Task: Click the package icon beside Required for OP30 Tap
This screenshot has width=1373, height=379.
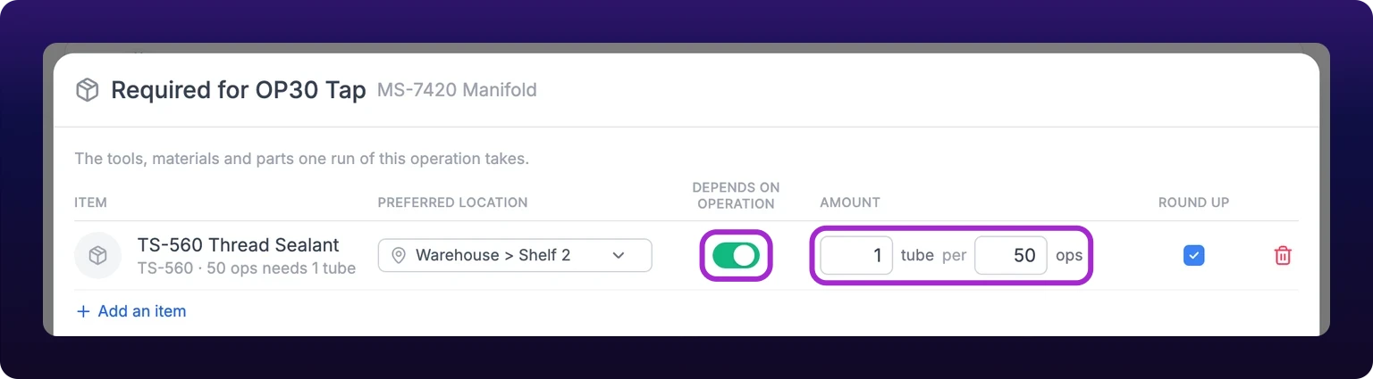Action: [87, 90]
